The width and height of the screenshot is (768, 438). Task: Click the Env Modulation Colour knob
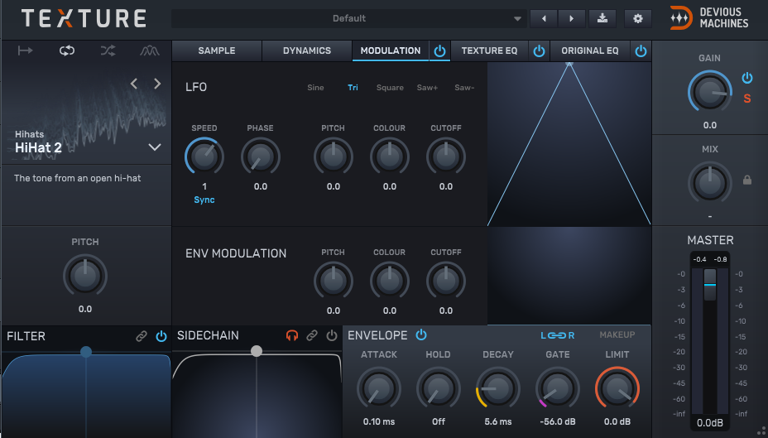pyautogui.click(x=390, y=282)
